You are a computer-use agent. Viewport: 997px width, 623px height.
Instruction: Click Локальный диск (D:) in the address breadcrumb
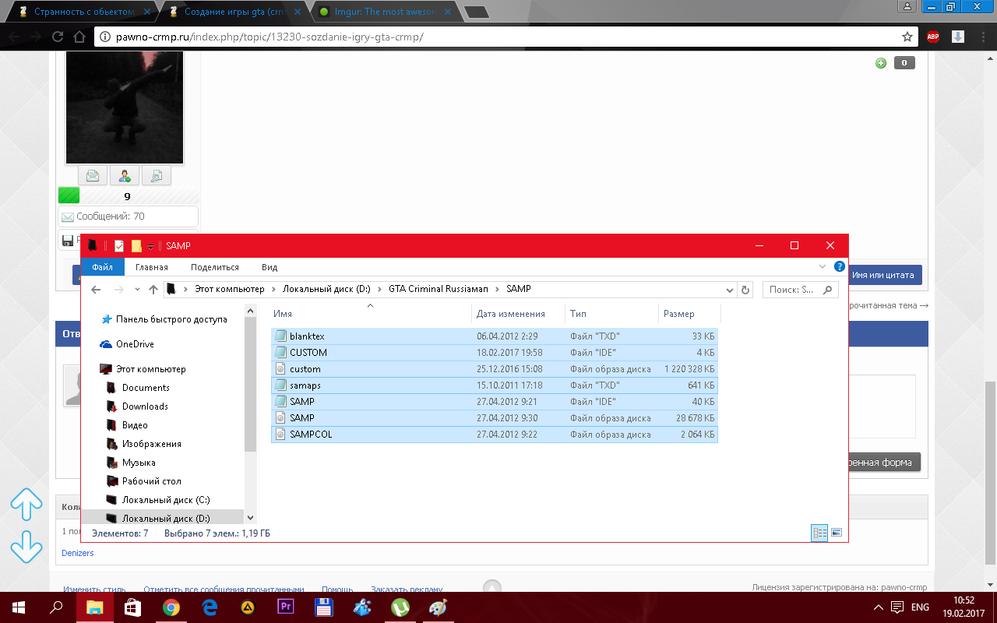click(326, 289)
